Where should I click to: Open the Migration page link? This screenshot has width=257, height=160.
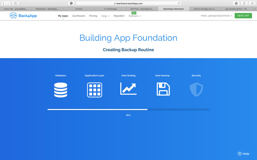119,16
